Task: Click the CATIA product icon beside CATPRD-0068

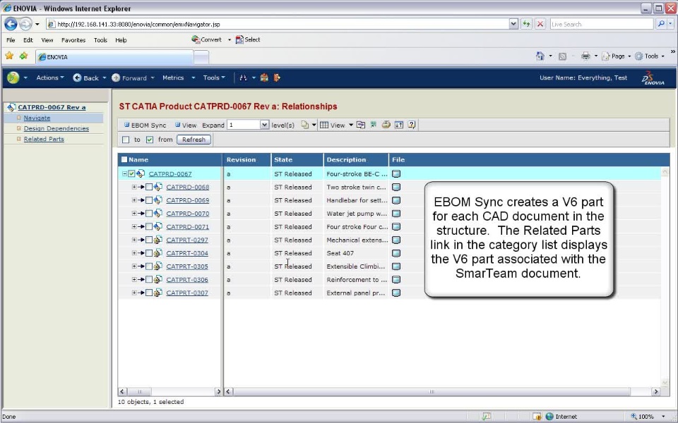Action: click(158, 187)
